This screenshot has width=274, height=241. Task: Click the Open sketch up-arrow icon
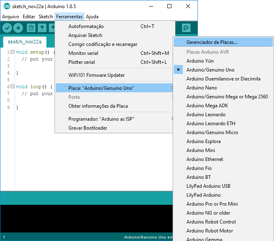[x=42, y=28]
